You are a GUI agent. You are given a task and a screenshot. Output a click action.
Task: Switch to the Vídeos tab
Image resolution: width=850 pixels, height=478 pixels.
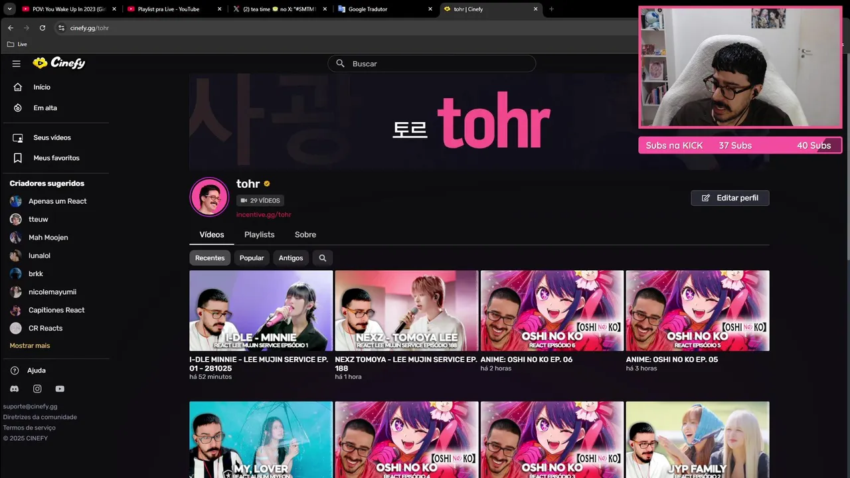(x=212, y=235)
